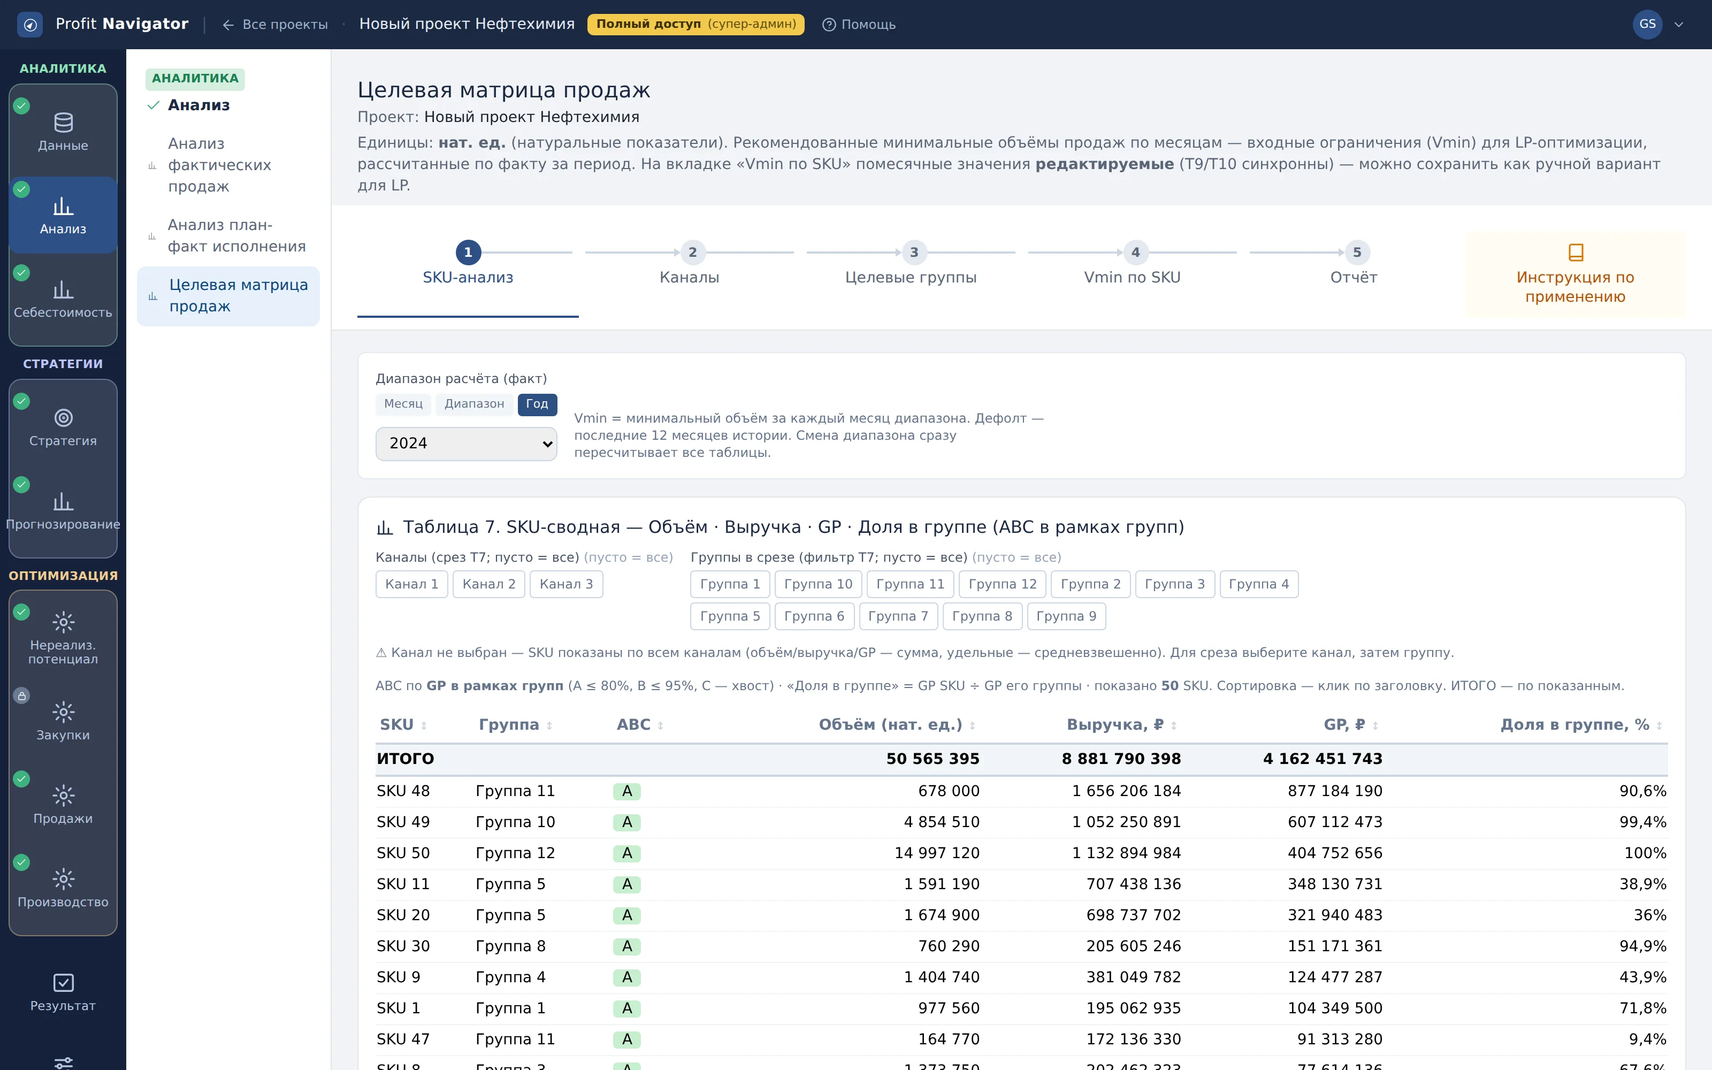Open the Данные database section
Viewport: 1712px width, 1070px height.
coord(63,132)
